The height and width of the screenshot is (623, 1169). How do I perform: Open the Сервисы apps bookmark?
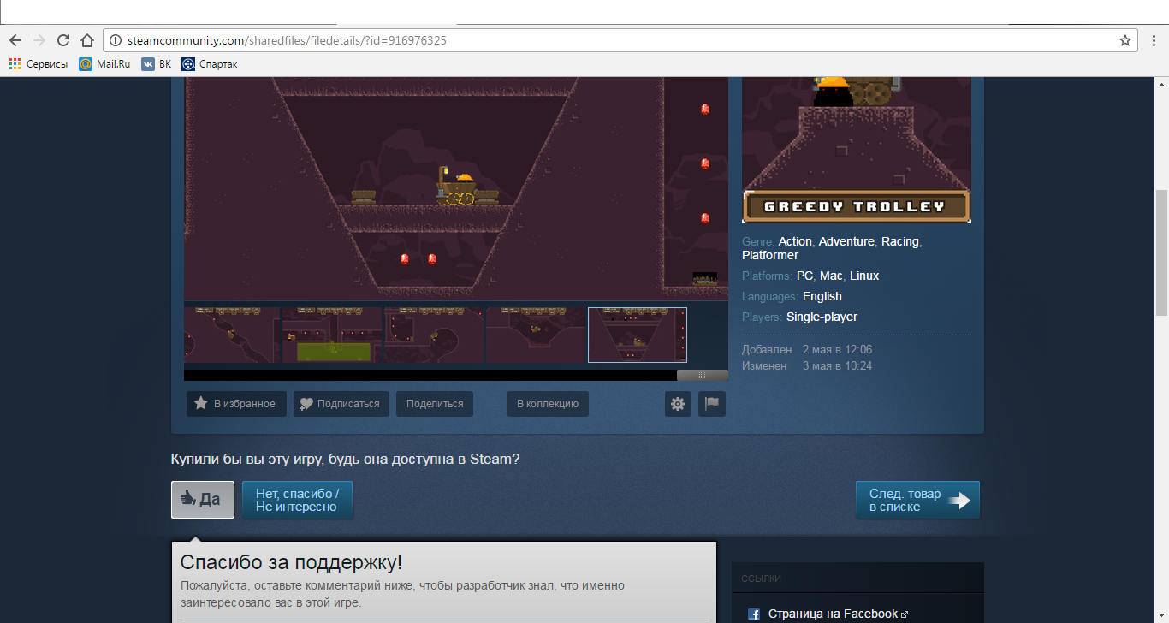(x=39, y=64)
